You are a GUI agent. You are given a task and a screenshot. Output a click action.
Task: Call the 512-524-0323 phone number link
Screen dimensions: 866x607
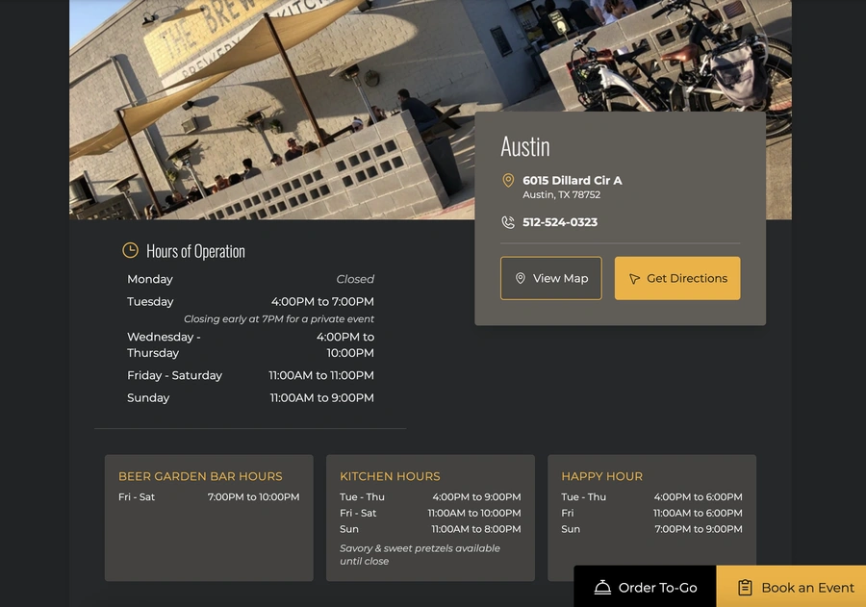[560, 222]
